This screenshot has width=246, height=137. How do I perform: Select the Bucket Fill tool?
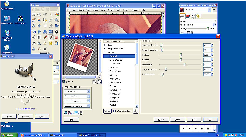(33, 37)
